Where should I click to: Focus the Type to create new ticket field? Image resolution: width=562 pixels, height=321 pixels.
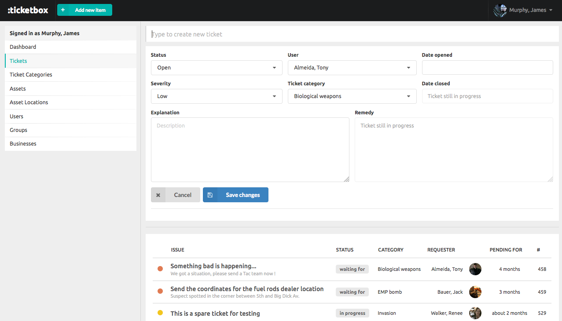352,34
